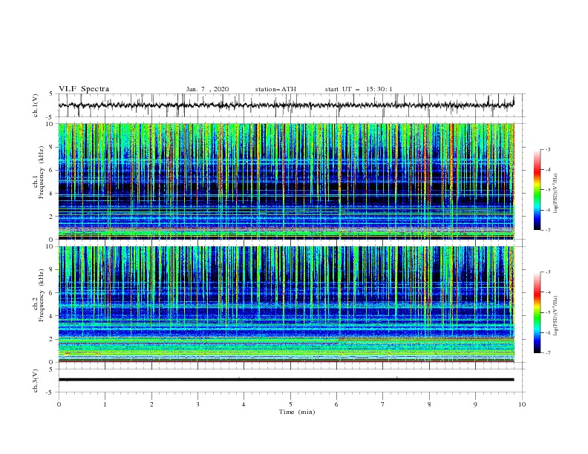The image size is (588, 454).
Task: Click the "5" tick on ch.1(V) axis
Action: click(x=51, y=94)
